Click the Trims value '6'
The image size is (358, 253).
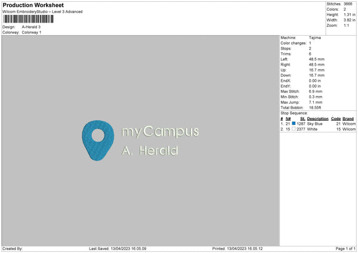(x=310, y=54)
